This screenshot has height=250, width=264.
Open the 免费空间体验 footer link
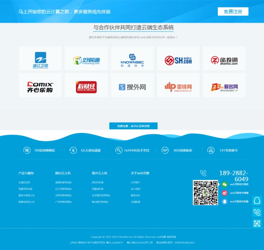click(26, 189)
